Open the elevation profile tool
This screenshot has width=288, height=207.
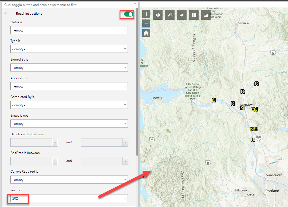pos(206,15)
